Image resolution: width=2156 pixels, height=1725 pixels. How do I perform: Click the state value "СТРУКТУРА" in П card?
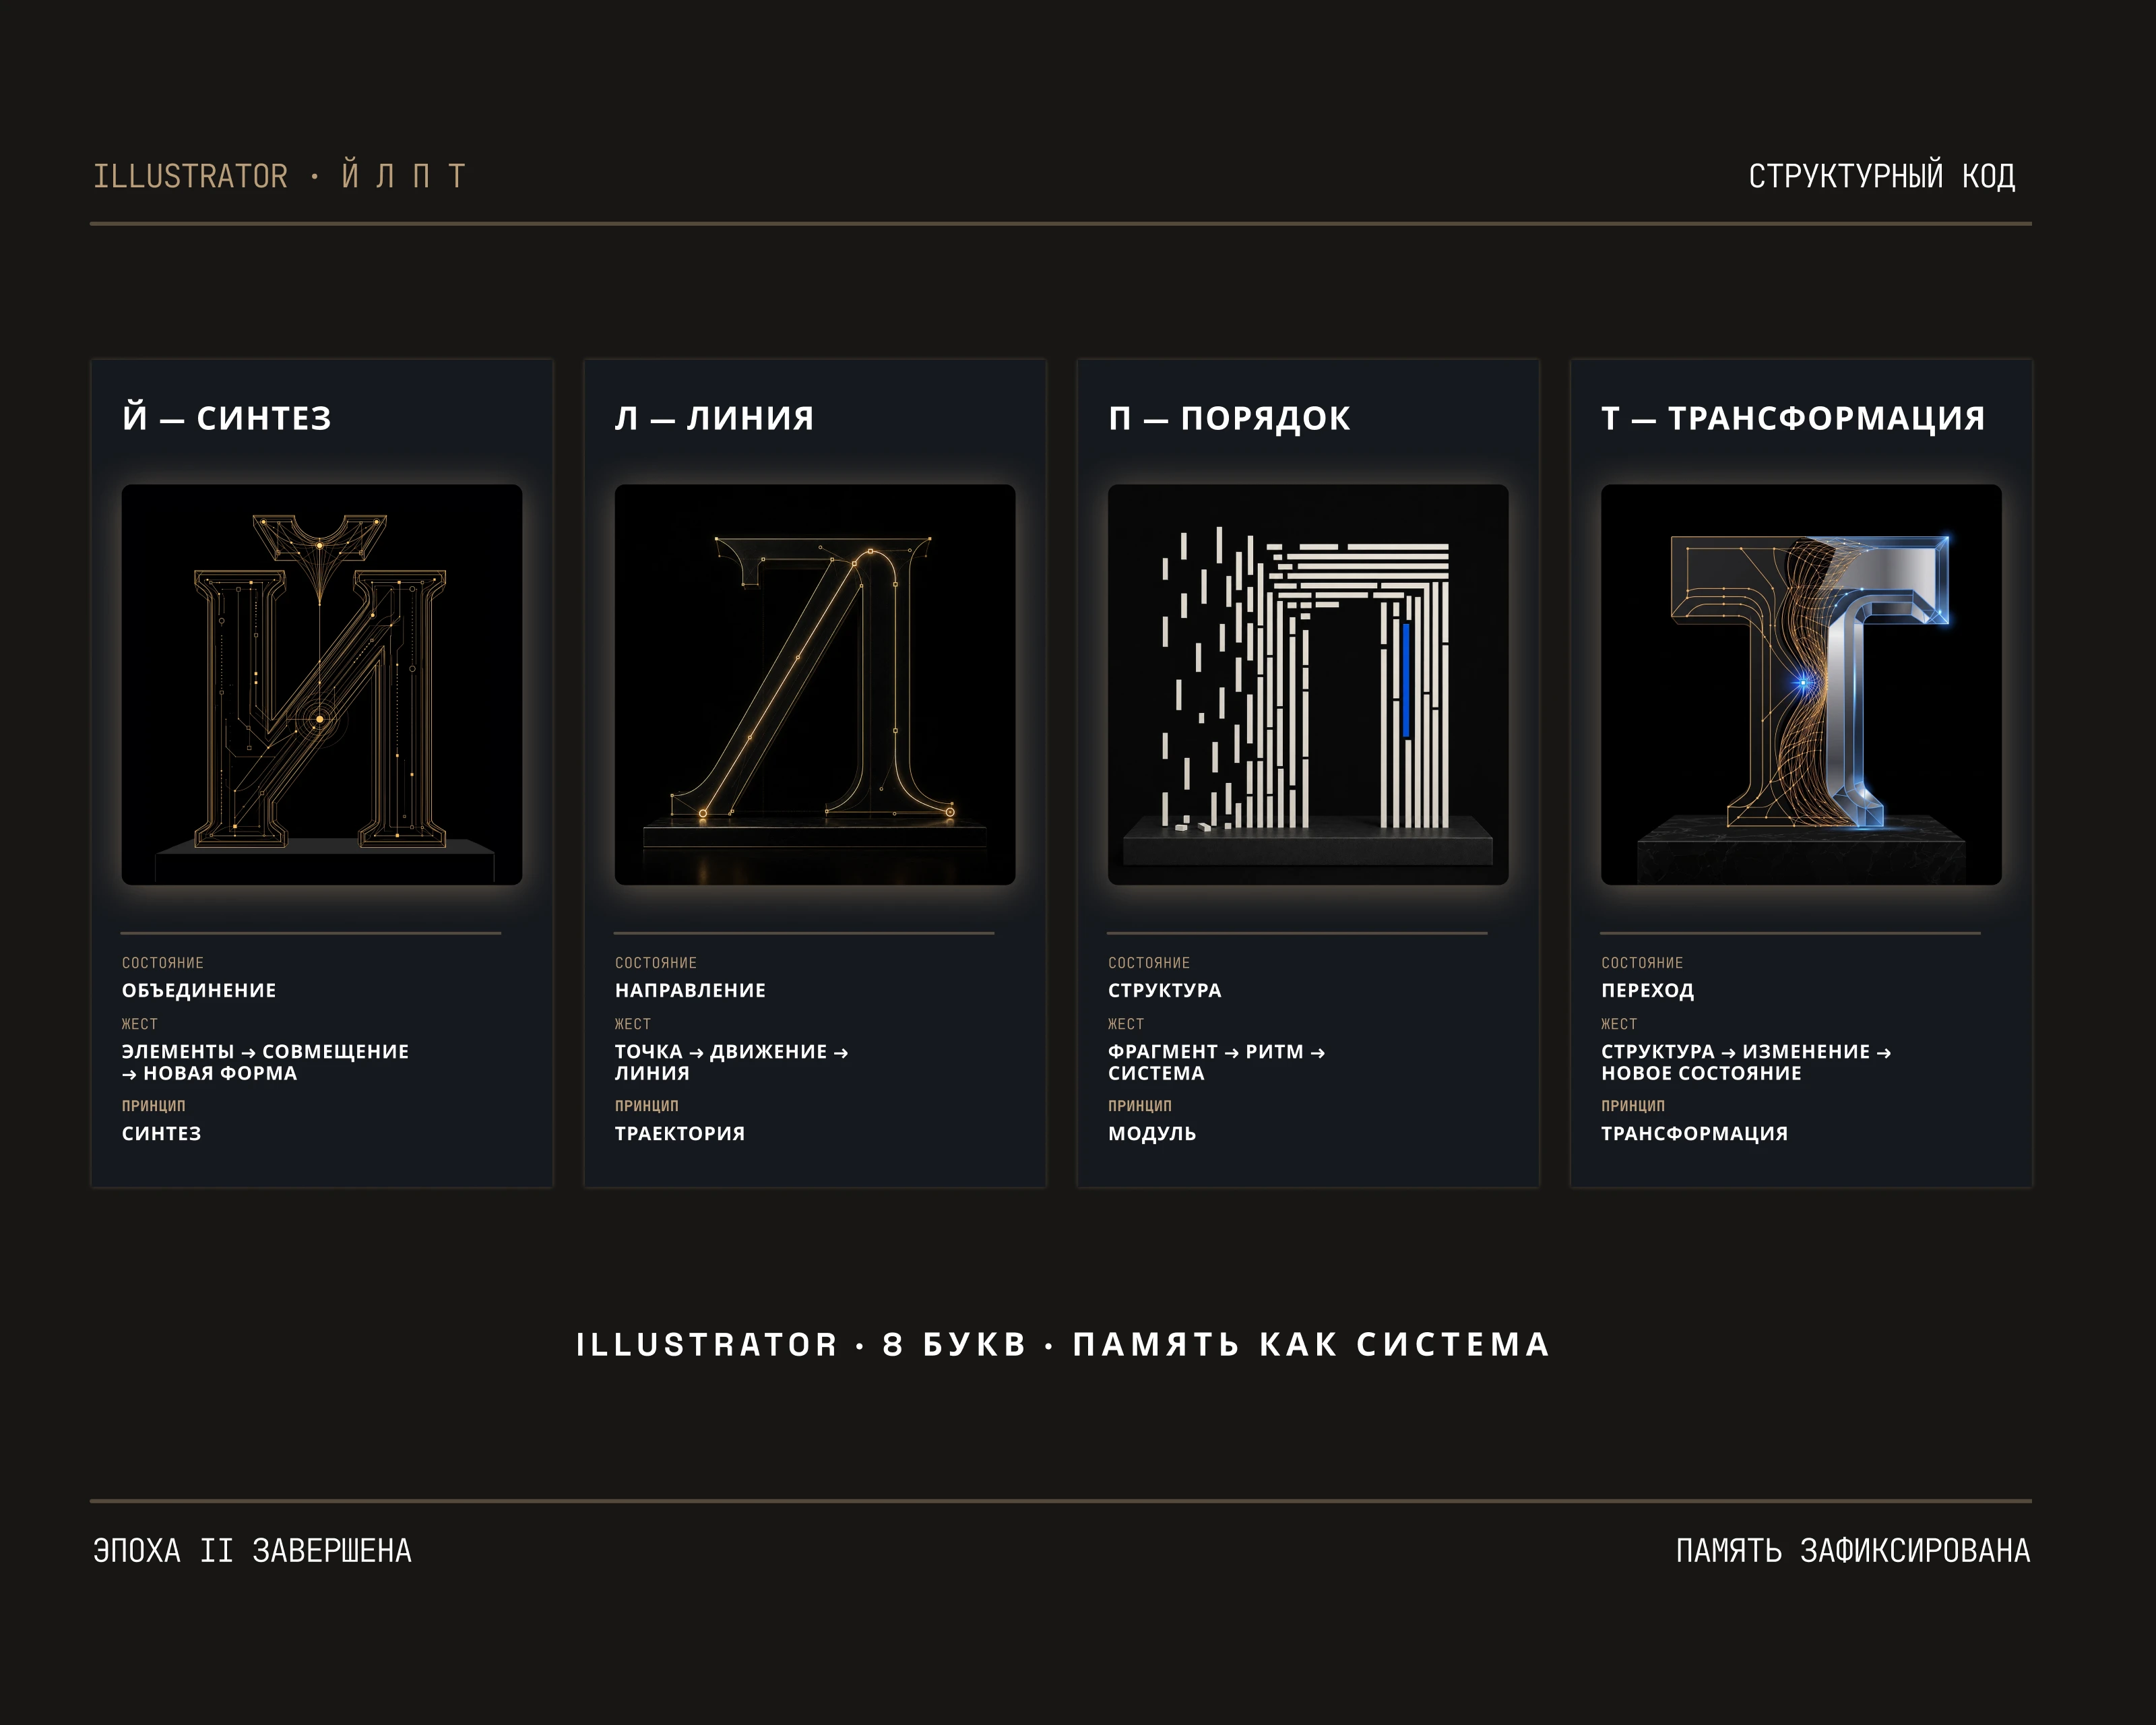(x=1164, y=990)
